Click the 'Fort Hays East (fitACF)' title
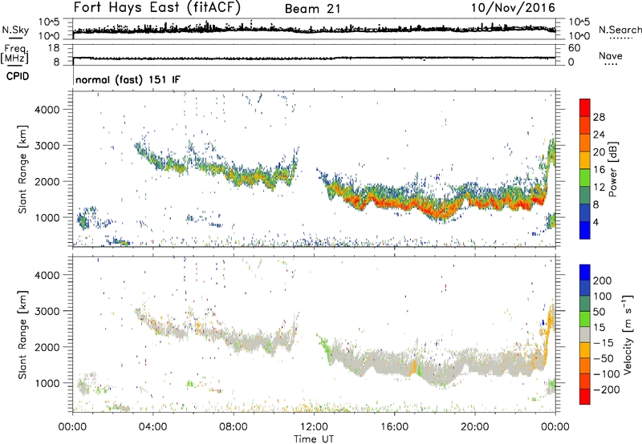Image resolution: width=642 pixels, height=444 pixels. coord(157,8)
